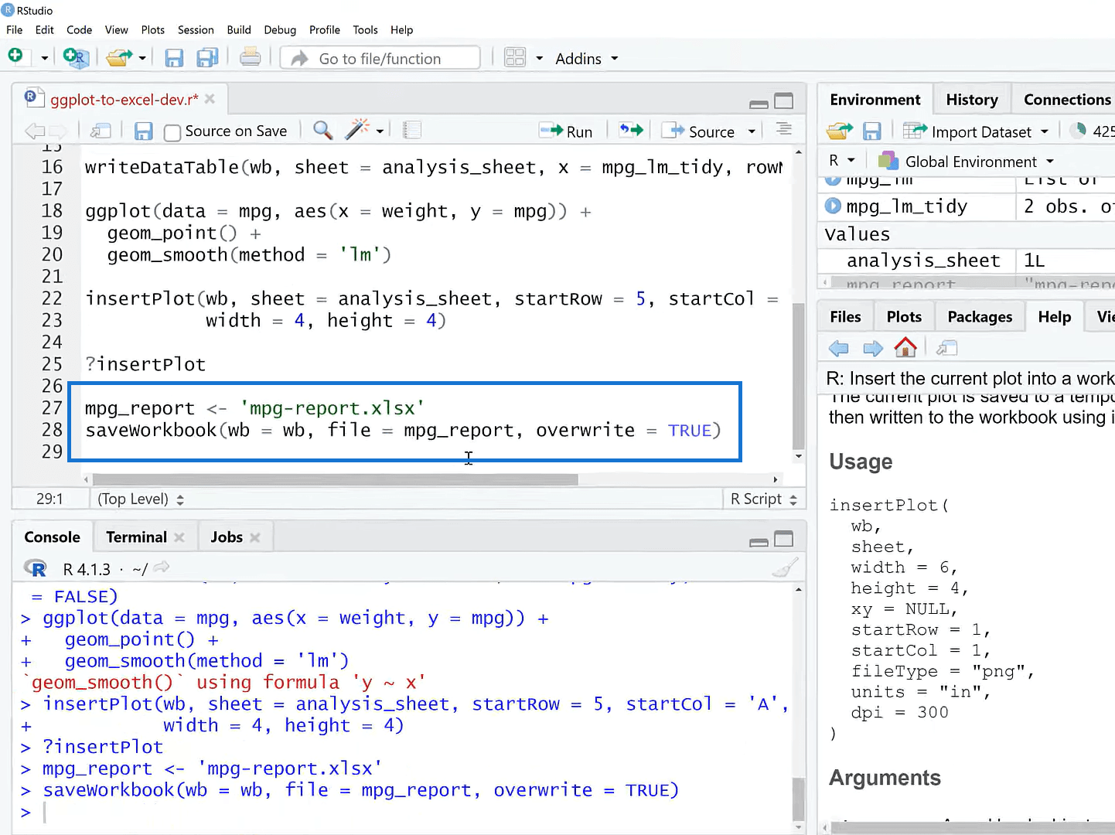This screenshot has height=835, width=1115.
Task: Click the Open File folder icon in the main toolbar
Action: click(118, 58)
